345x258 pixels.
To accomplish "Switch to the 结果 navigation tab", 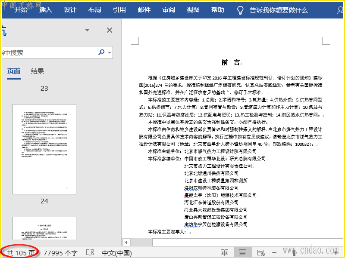I will point(38,71).
